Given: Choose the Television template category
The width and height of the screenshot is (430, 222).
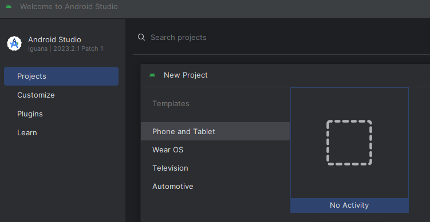Looking at the screenshot, I should 215,168.
